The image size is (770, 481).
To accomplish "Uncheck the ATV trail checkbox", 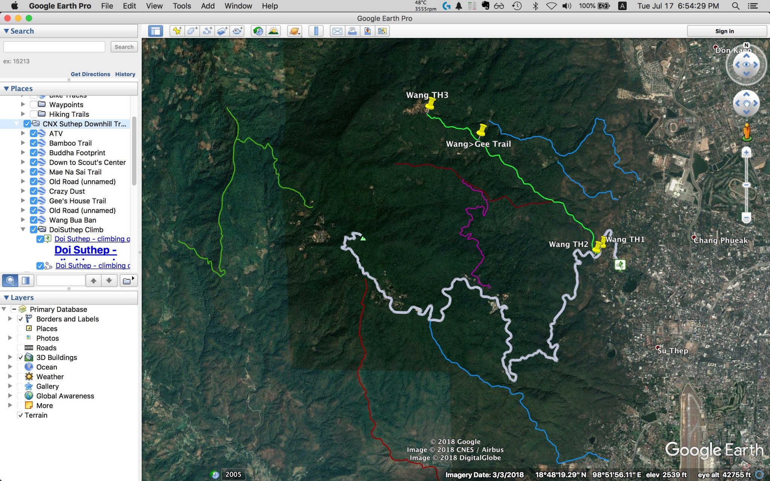I will pyautogui.click(x=33, y=133).
